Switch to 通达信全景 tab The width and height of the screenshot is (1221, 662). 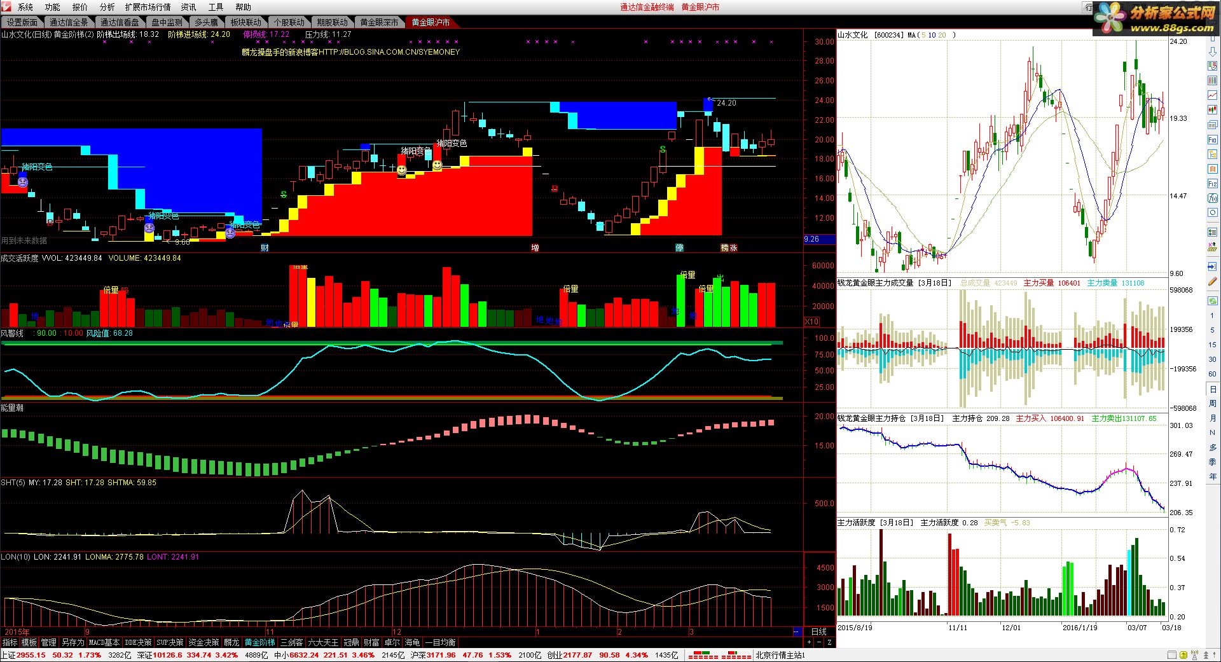point(69,22)
